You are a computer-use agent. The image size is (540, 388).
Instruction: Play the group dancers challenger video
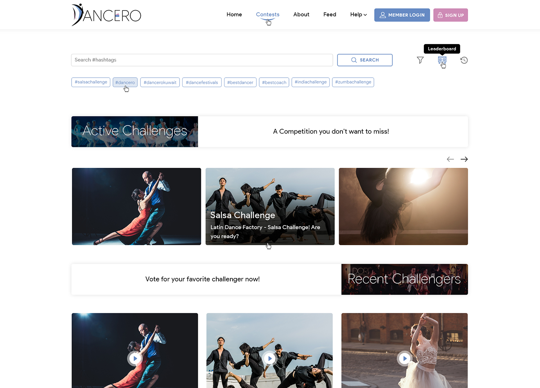[269, 358]
